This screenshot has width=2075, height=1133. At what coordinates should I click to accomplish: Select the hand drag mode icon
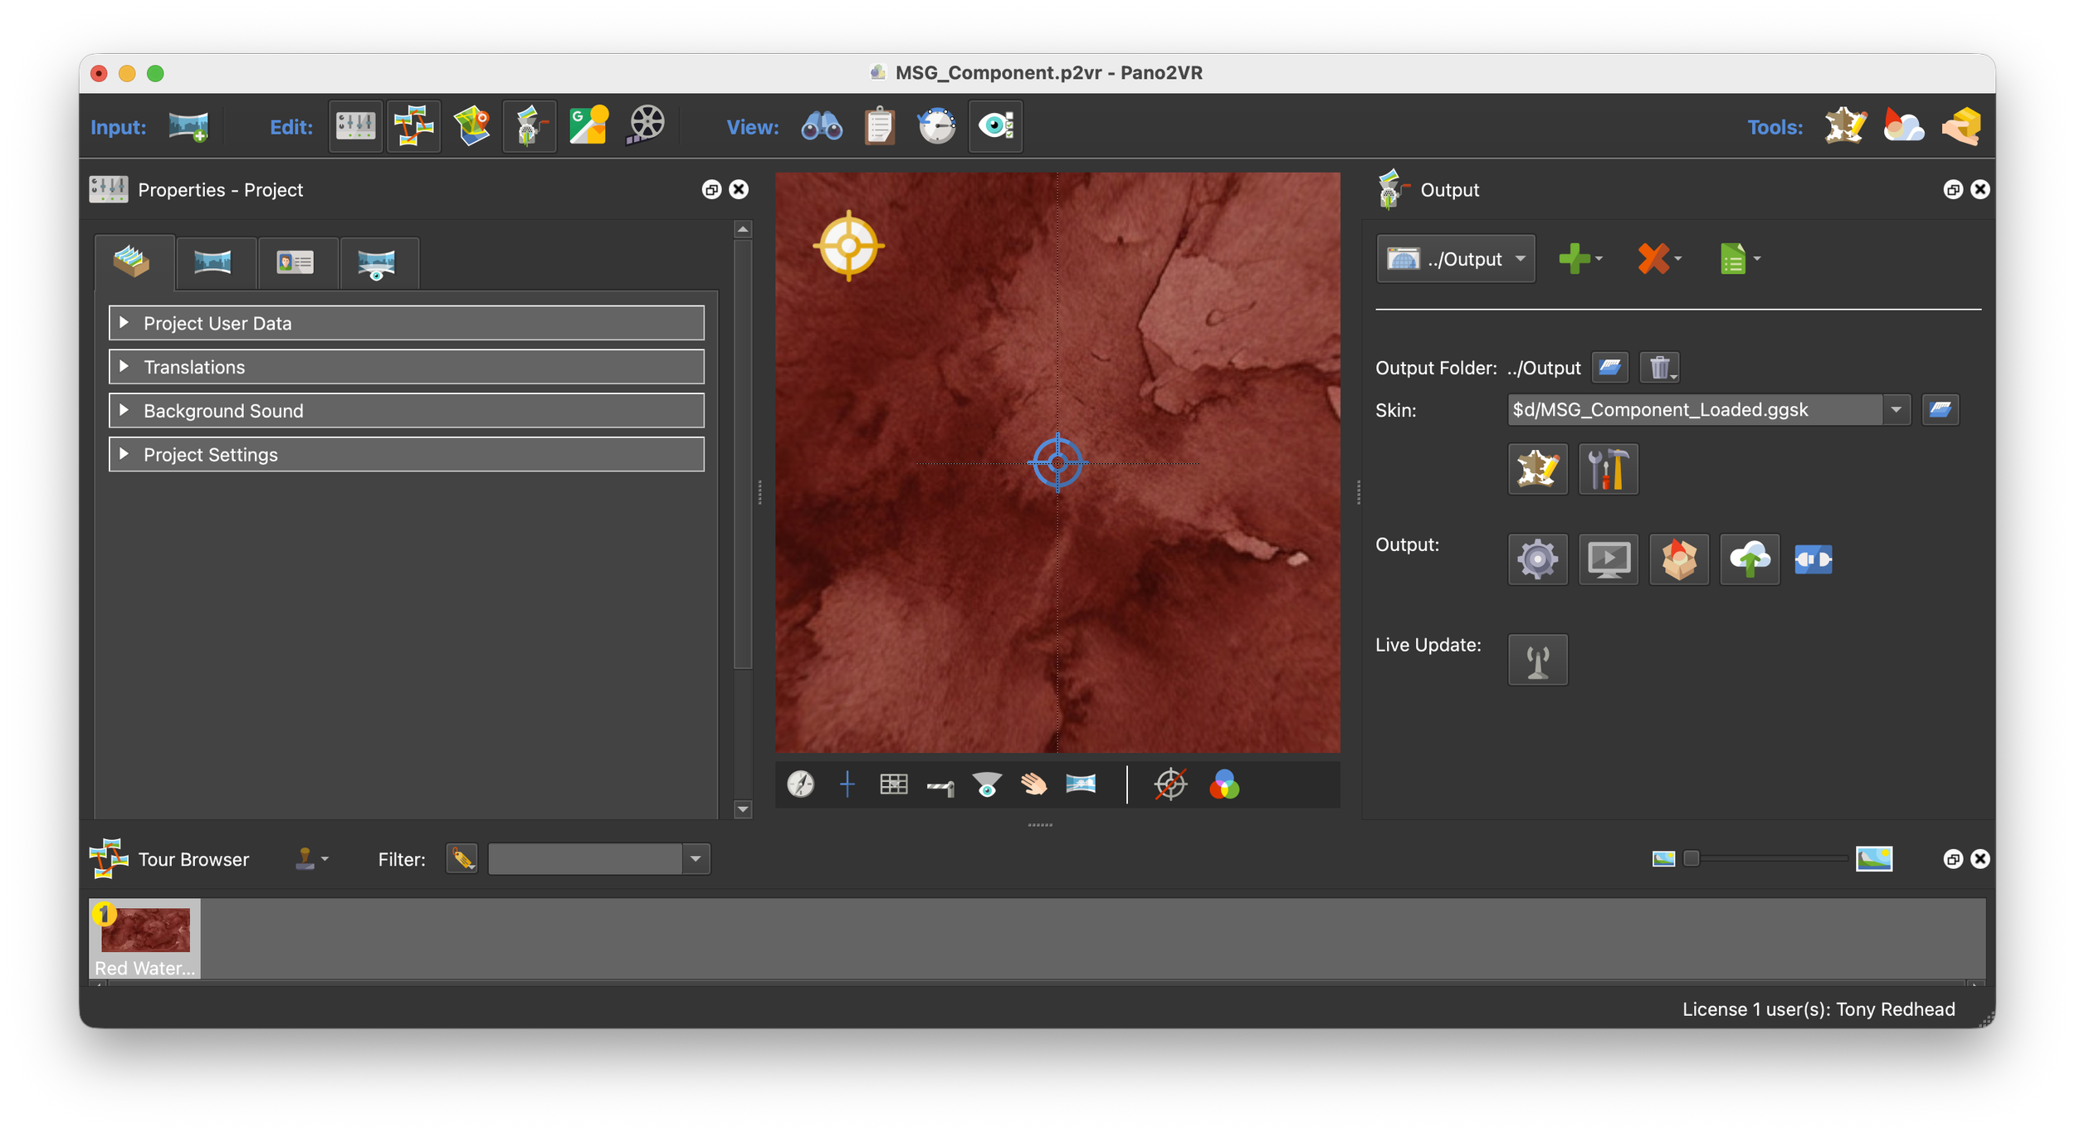pos(1033,784)
